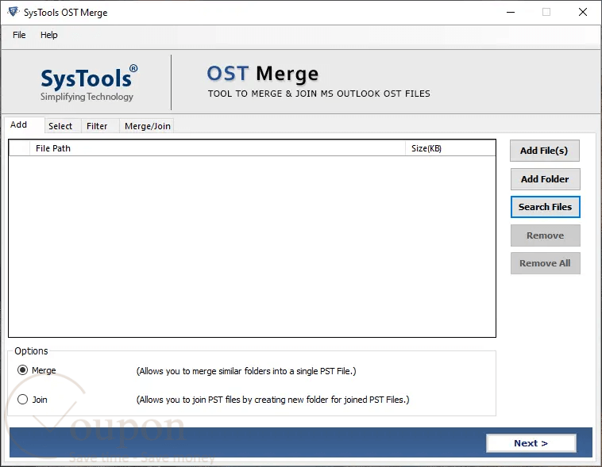Click the Search Files button
602x467 pixels.
tap(545, 207)
